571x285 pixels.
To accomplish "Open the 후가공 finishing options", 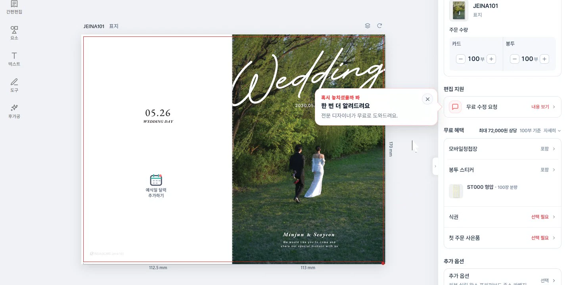I will click(14, 111).
